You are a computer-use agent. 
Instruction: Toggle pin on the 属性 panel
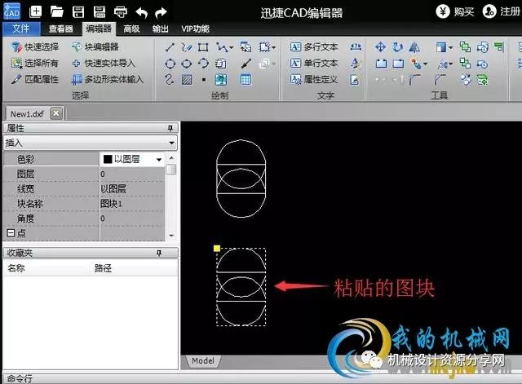click(170, 129)
